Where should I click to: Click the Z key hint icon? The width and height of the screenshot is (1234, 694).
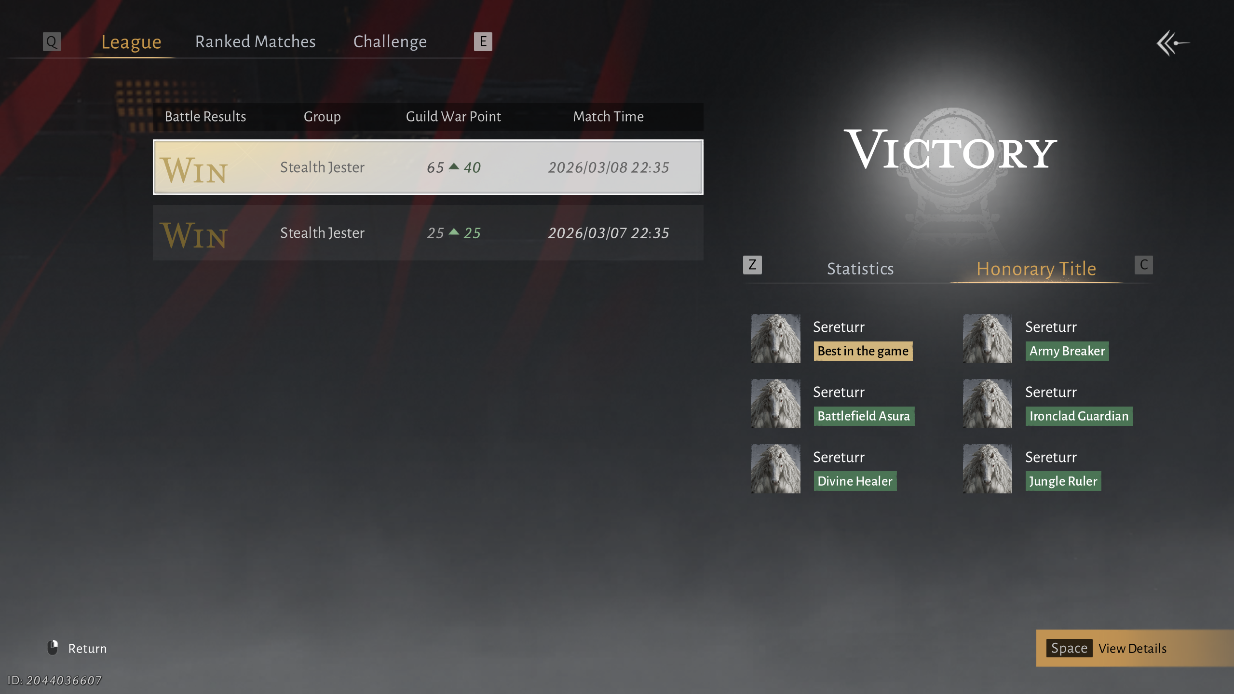[752, 265]
